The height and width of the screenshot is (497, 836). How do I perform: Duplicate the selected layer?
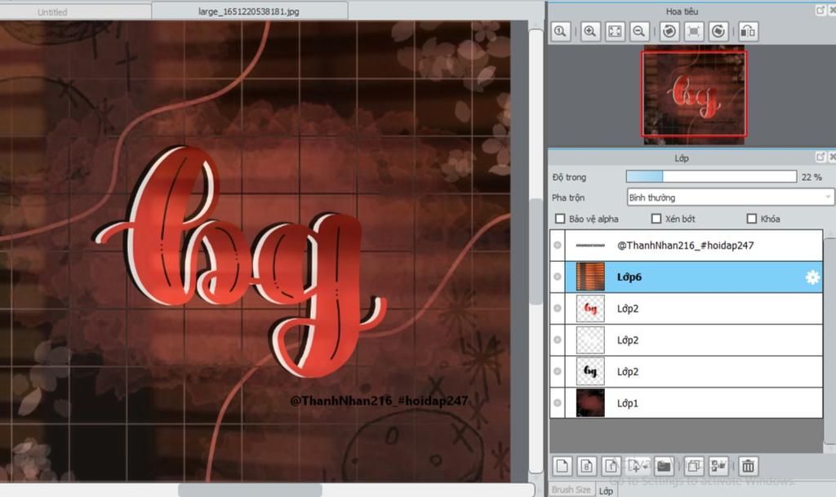pyautogui.click(x=694, y=466)
